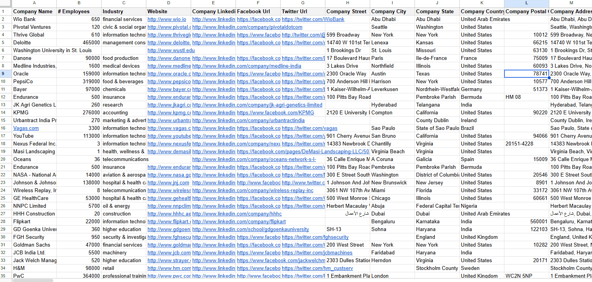Select the 'Stockholm County' state cell
Viewport: 592px width, 282px height.
tap(437, 268)
